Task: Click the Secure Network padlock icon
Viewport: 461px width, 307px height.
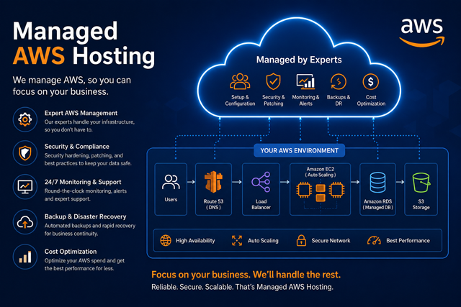Action: [x=301, y=240]
